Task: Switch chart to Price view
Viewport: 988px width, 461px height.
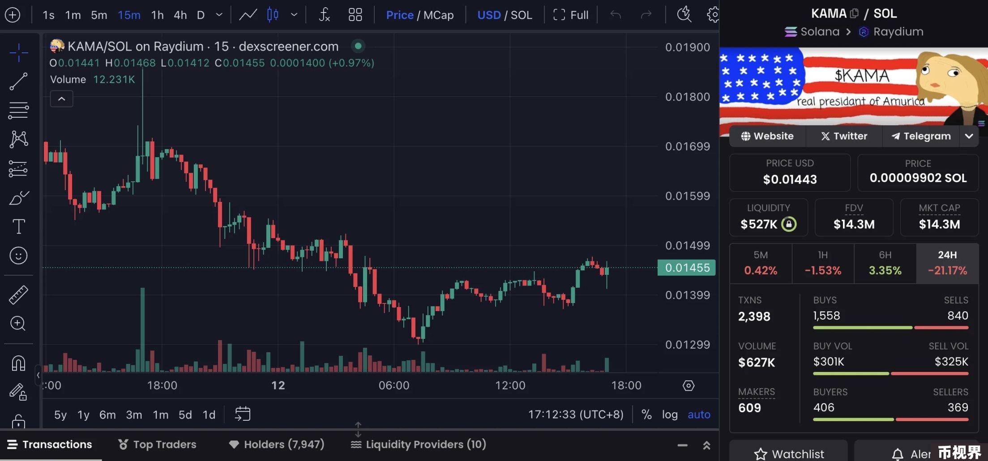Action: pos(400,15)
